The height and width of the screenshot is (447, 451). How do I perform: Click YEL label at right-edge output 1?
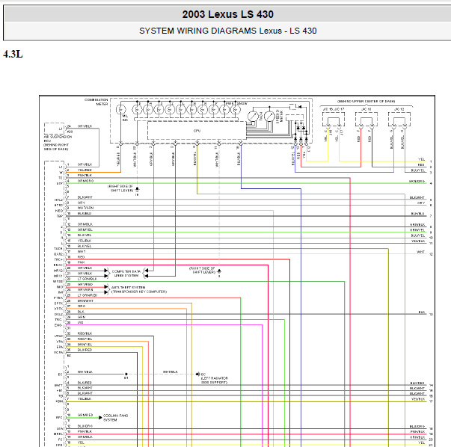421,159
